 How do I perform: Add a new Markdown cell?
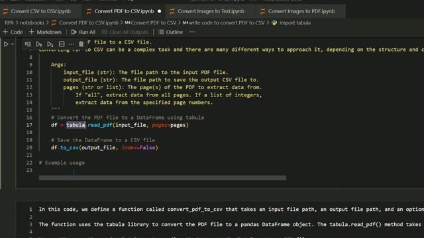[x=45, y=32]
